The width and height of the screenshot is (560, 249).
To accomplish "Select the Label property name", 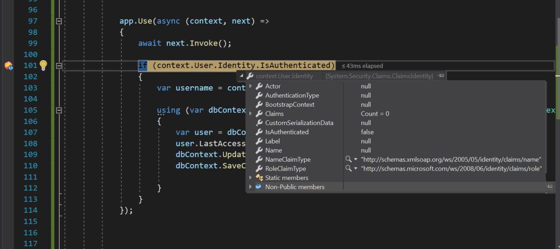I will click(x=273, y=141).
